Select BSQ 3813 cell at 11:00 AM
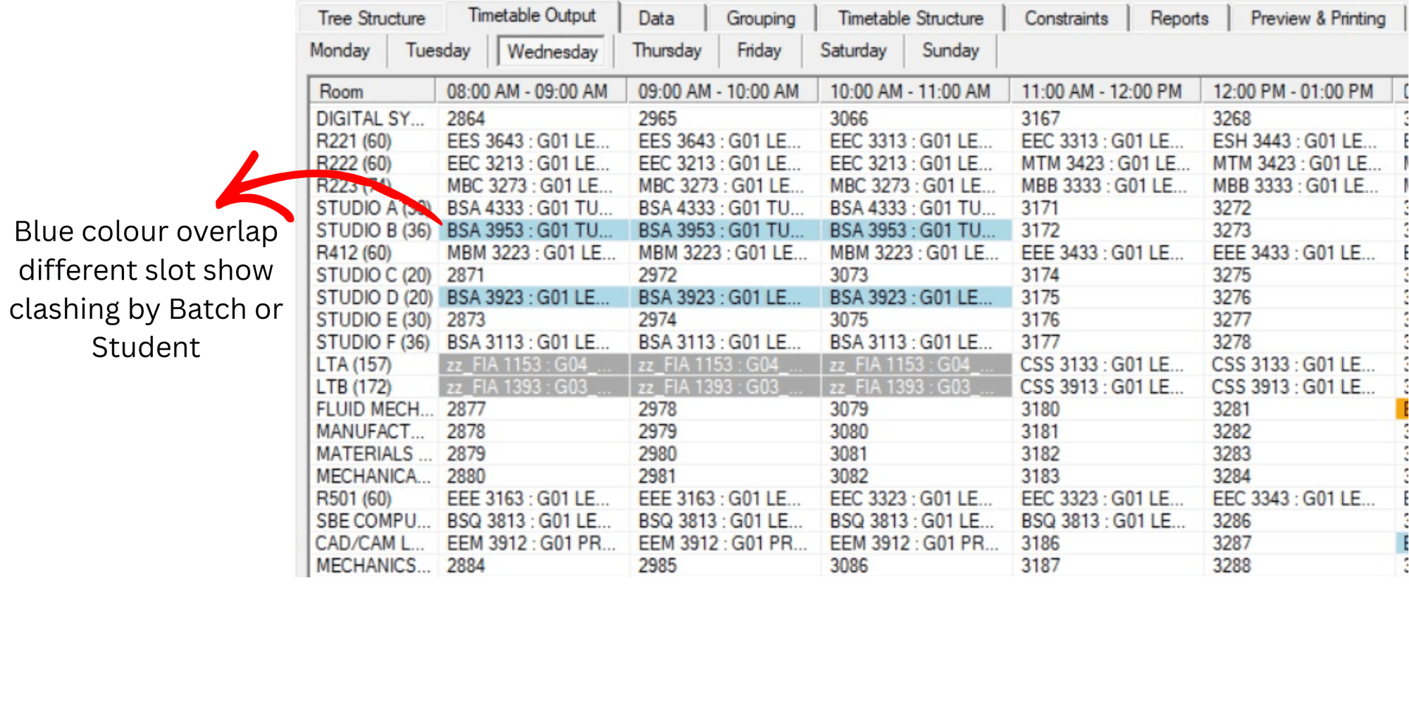Screen dimensions: 1409x704 coord(1108,521)
